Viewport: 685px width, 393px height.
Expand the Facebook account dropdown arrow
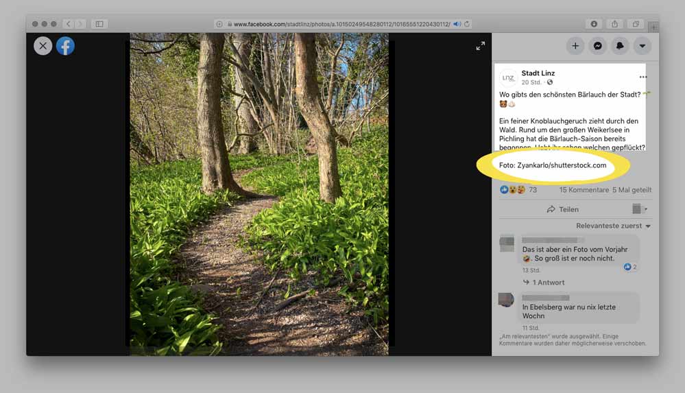pyautogui.click(x=642, y=46)
